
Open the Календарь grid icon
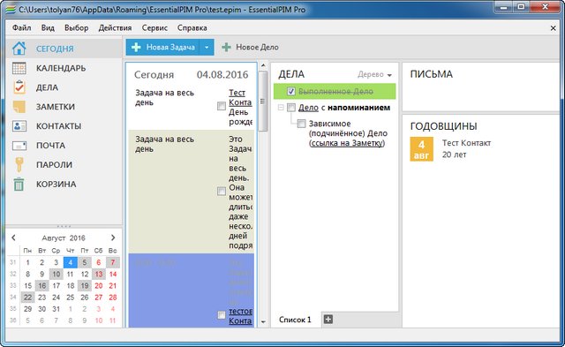coord(19,68)
